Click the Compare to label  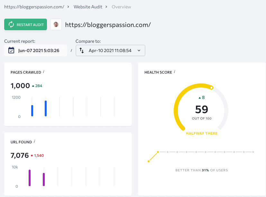(x=88, y=41)
